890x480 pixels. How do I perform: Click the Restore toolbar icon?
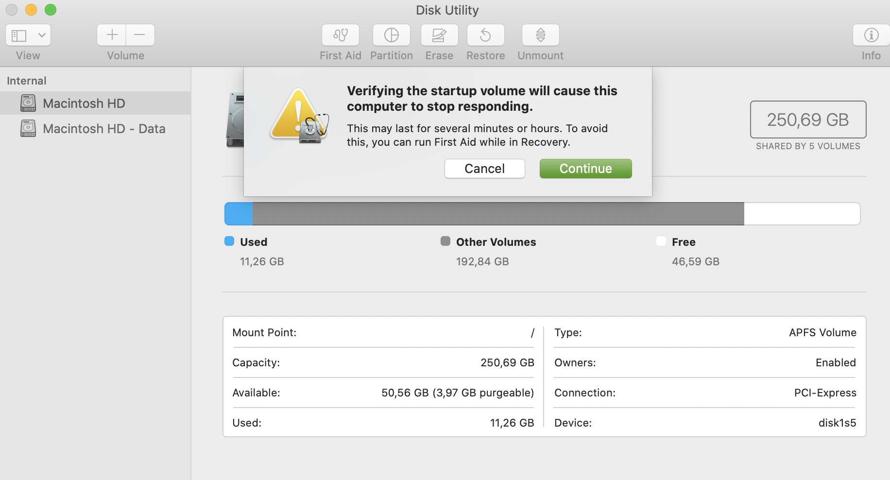click(x=485, y=35)
